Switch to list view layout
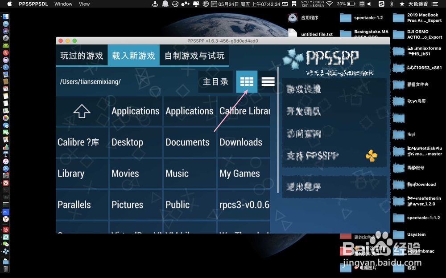 click(x=268, y=82)
